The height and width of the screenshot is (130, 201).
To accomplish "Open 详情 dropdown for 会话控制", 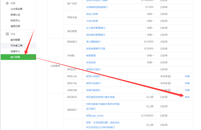I will [150, 62].
